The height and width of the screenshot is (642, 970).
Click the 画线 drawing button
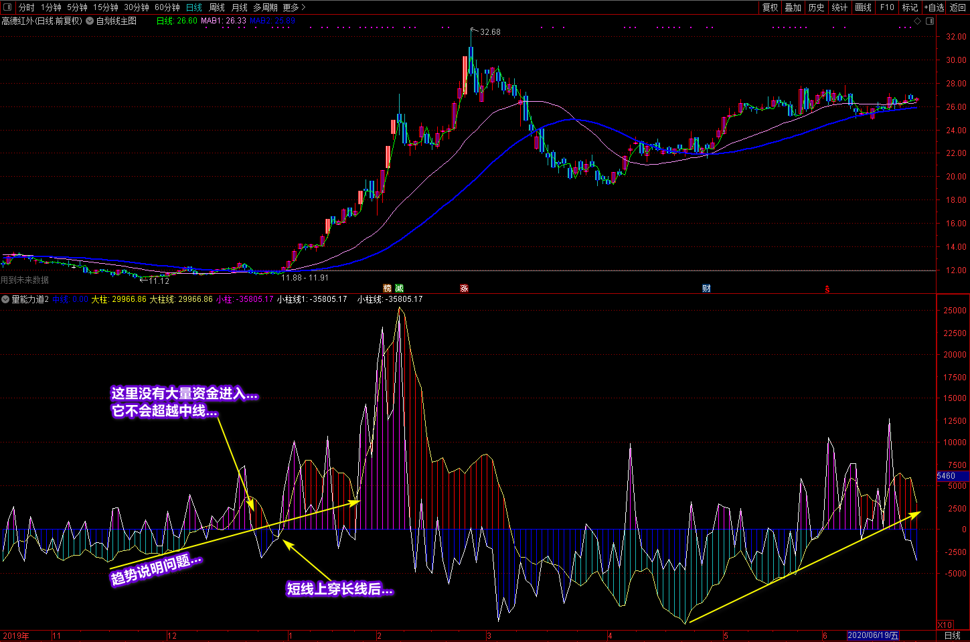coord(864,7)
